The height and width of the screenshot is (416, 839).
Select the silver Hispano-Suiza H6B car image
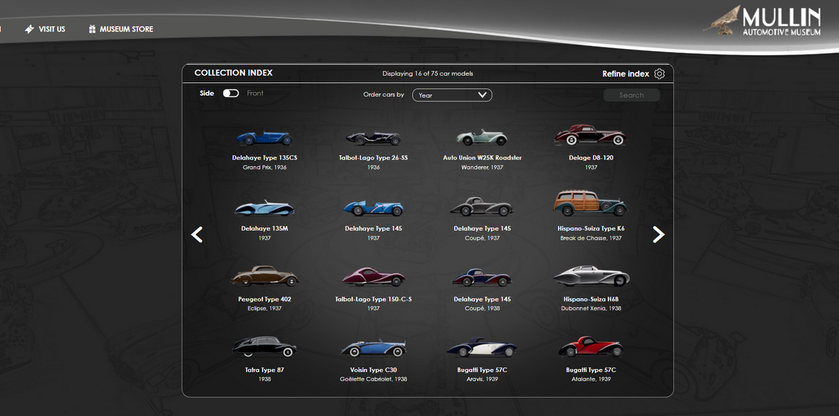[590, 276]
